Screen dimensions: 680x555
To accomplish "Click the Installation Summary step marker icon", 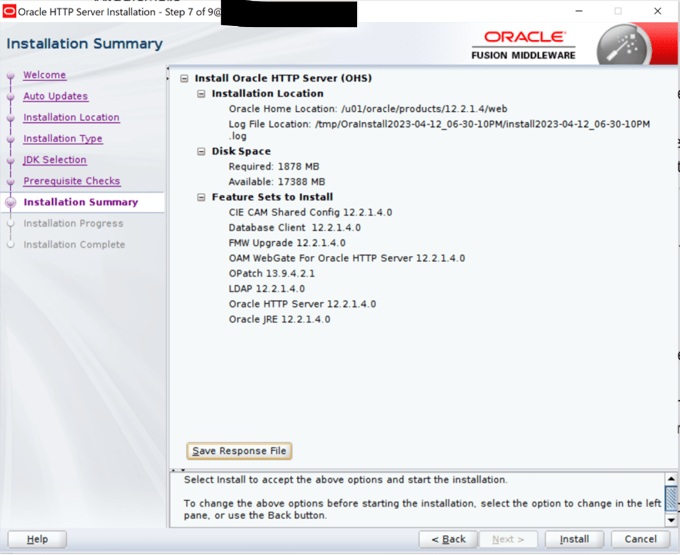I will [x=10, y=203].
